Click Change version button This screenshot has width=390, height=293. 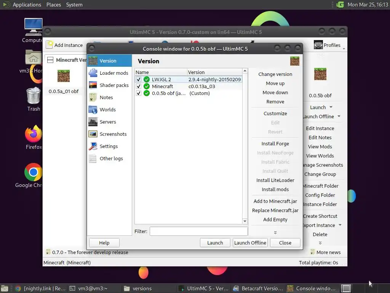tap(275, 74)
